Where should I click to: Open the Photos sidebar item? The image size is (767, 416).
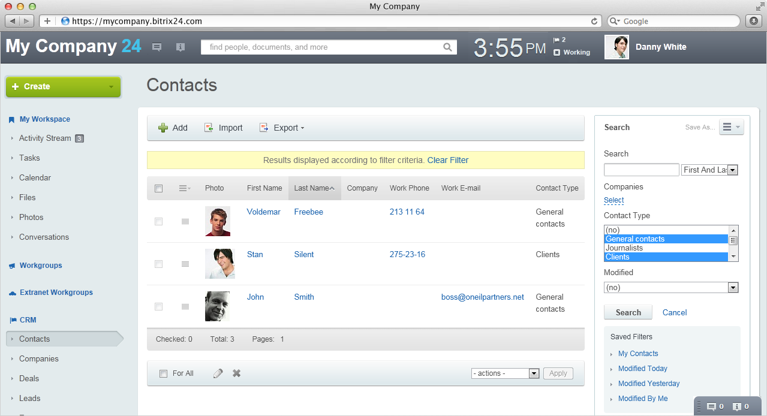(31, 217)
